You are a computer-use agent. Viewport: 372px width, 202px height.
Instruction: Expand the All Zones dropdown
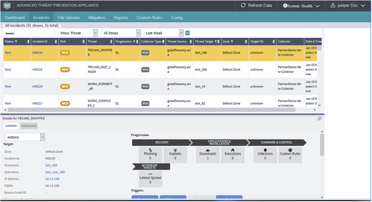pyautogui.click(x=121, y=33)
